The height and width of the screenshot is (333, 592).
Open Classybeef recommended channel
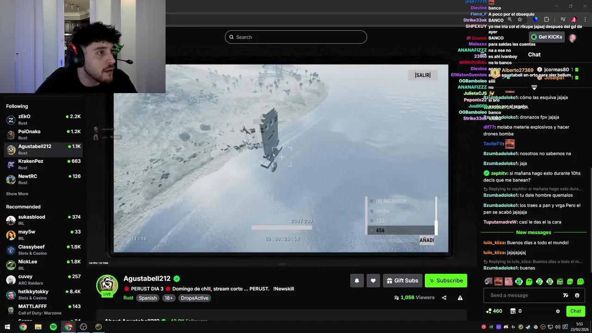coord(43,250)
